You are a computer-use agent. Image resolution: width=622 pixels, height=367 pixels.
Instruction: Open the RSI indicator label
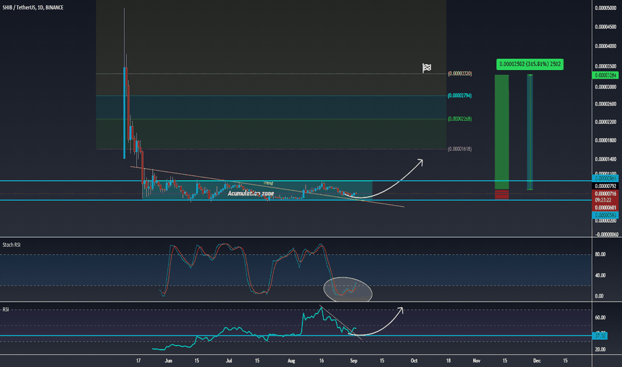(6, 310)
